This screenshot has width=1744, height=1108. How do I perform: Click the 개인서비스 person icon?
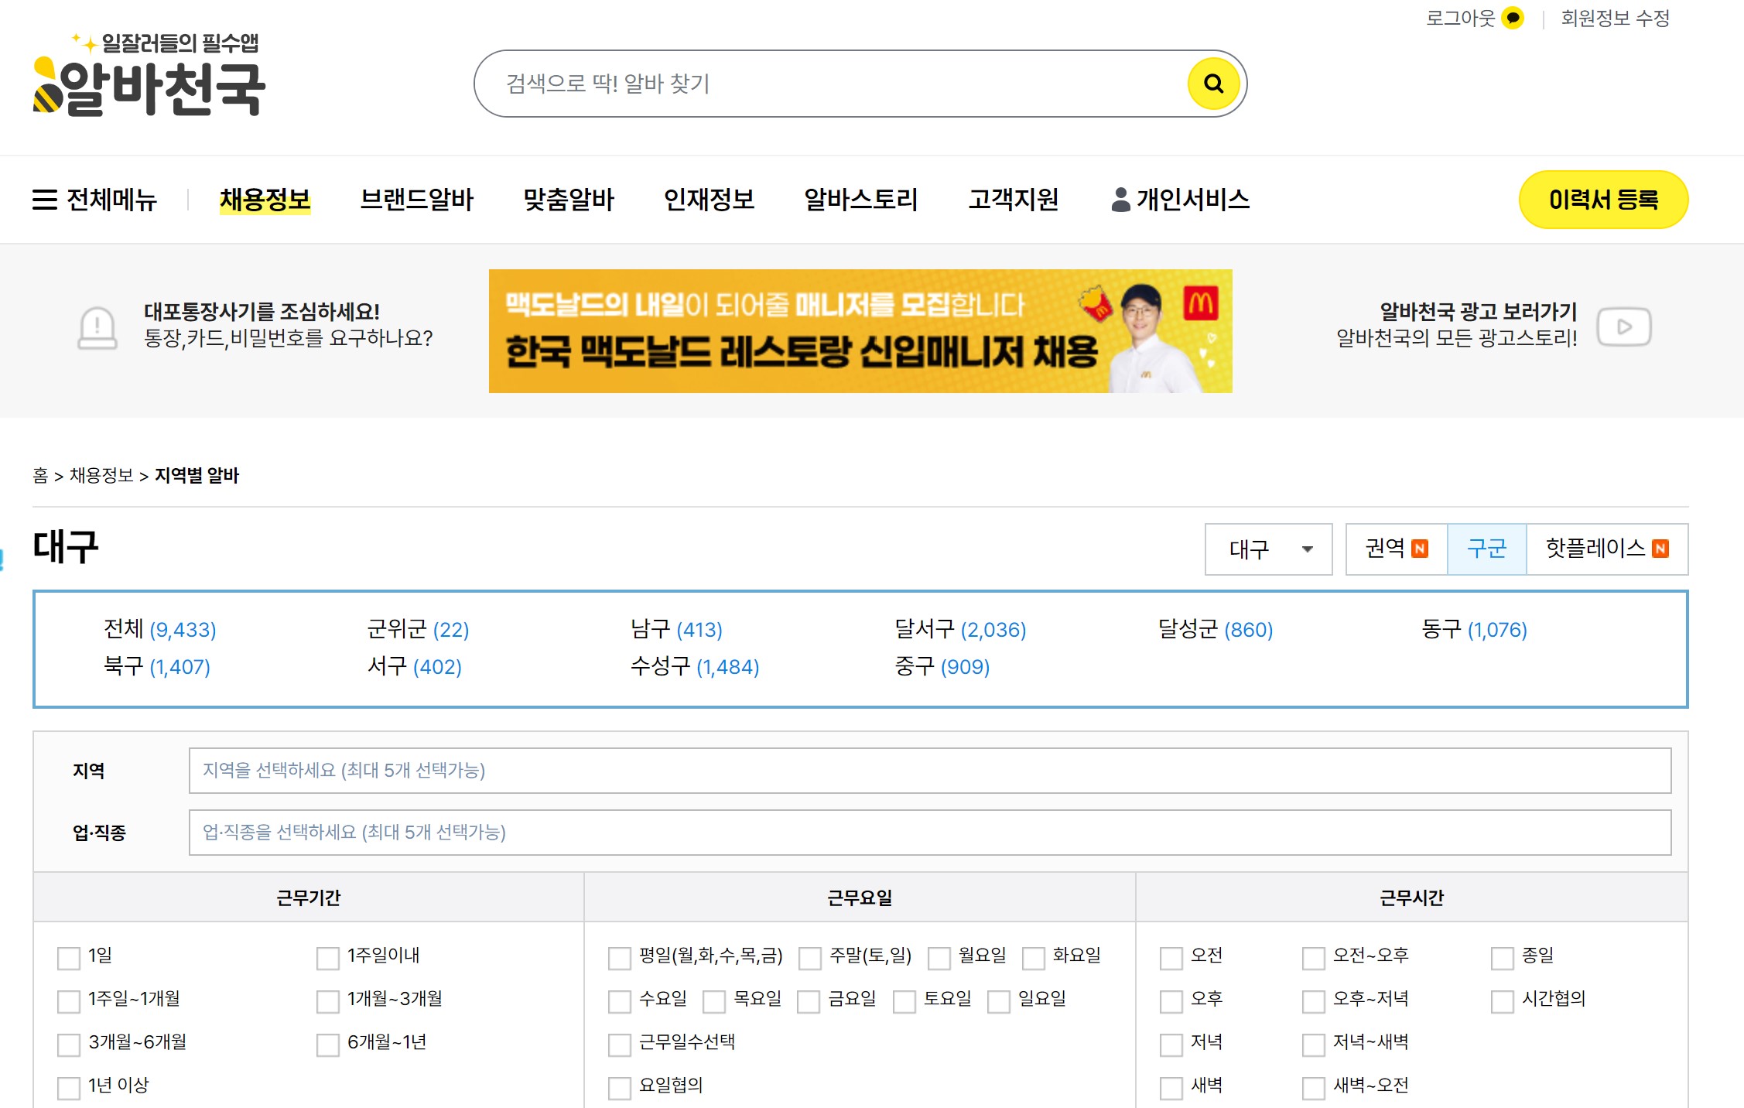1120,200
